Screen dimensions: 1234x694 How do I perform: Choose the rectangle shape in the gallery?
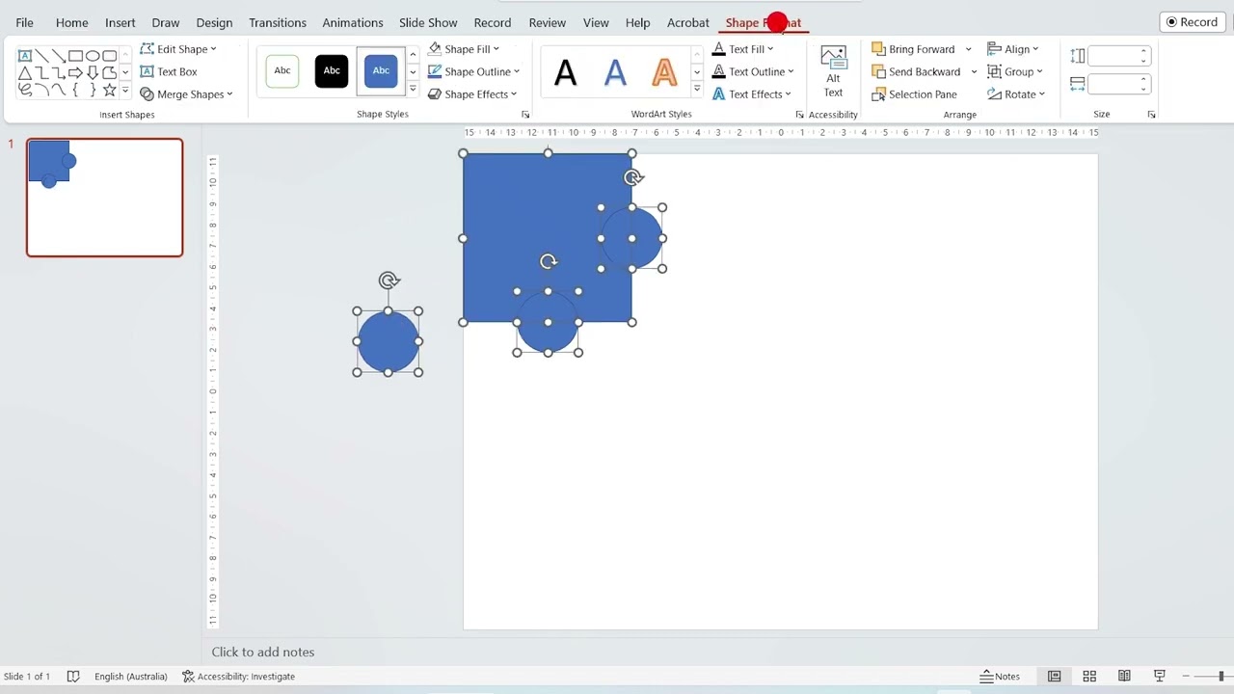tap(76, 56)
